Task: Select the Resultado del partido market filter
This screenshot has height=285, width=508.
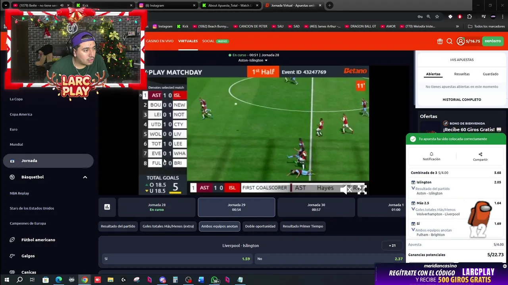Action: coord(118,226)
